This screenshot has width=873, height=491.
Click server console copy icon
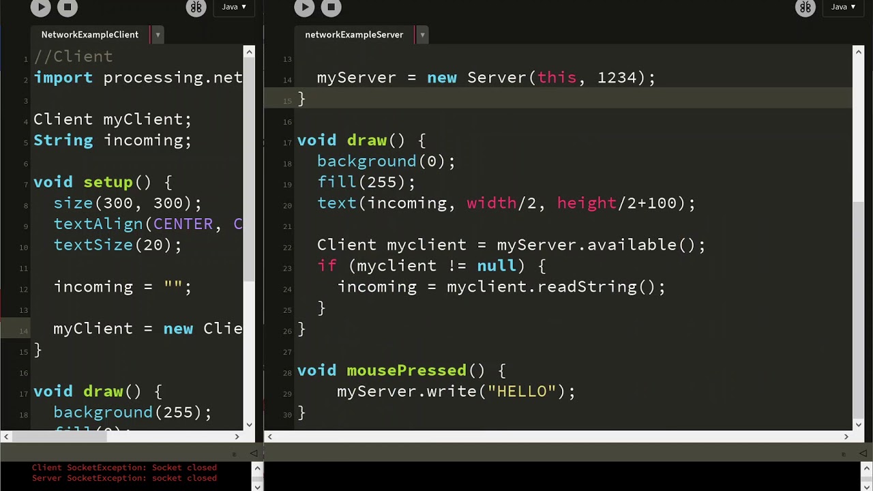844,453
